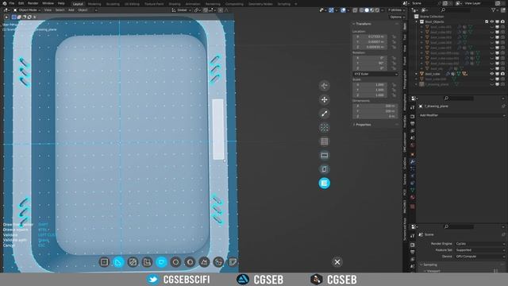This screenshot has height=286, width=508.
Task: Hide Bool_cube object via eye icon
Action: tap(492, 74)
